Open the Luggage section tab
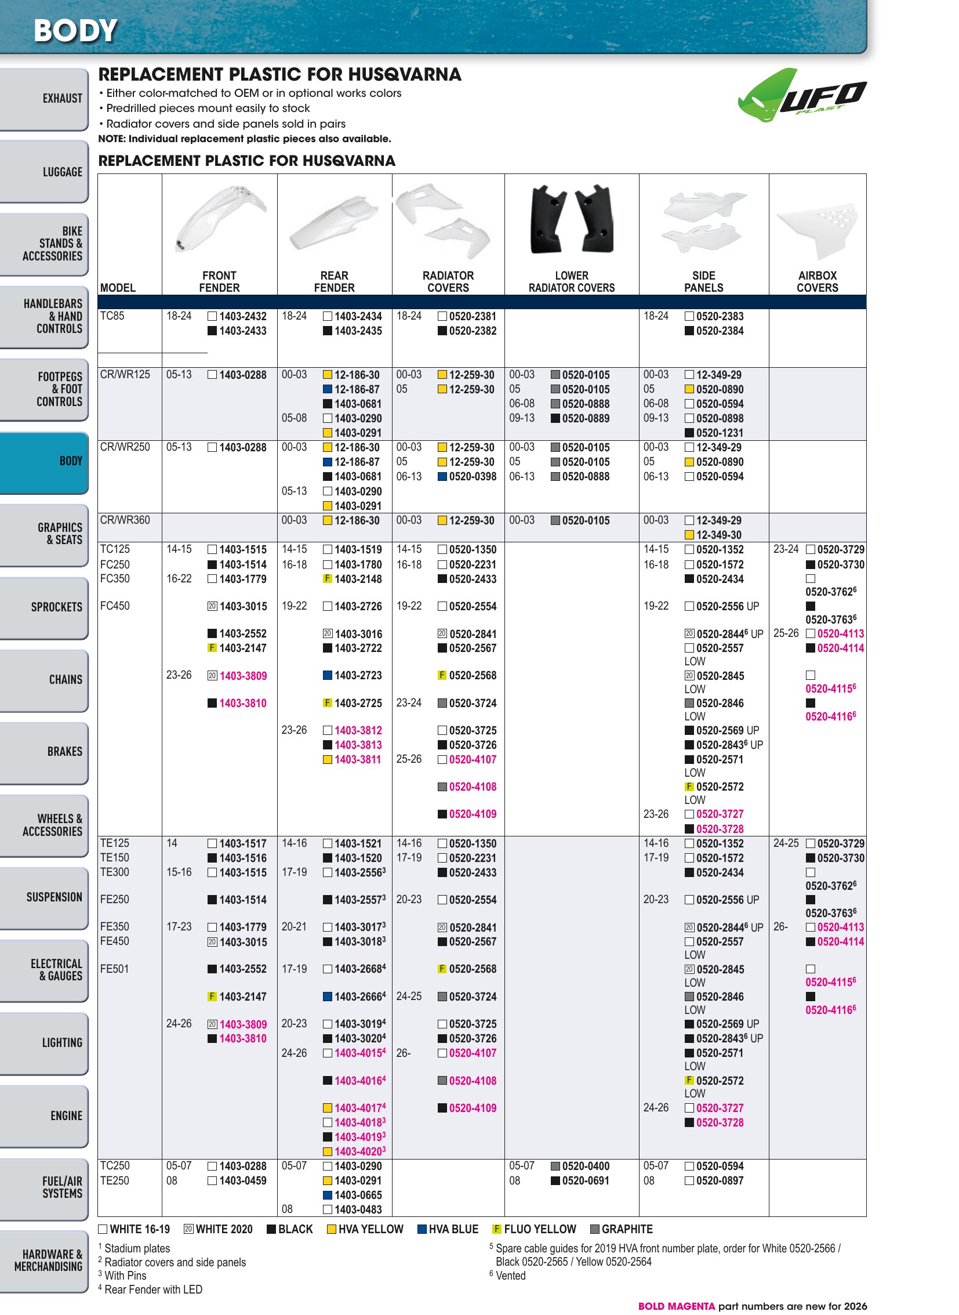Viewport: 959px width, 1315px height. point(44,172)
